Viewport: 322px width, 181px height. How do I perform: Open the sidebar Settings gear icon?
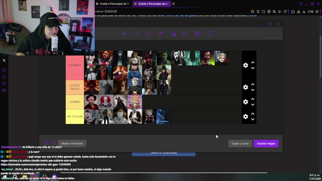(4, 90)
